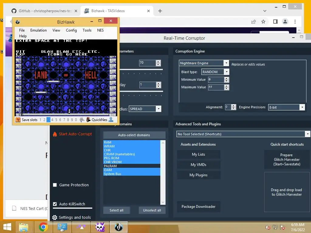
Task: Click the QuickNes core icon
Action: [x=88, y=120]
